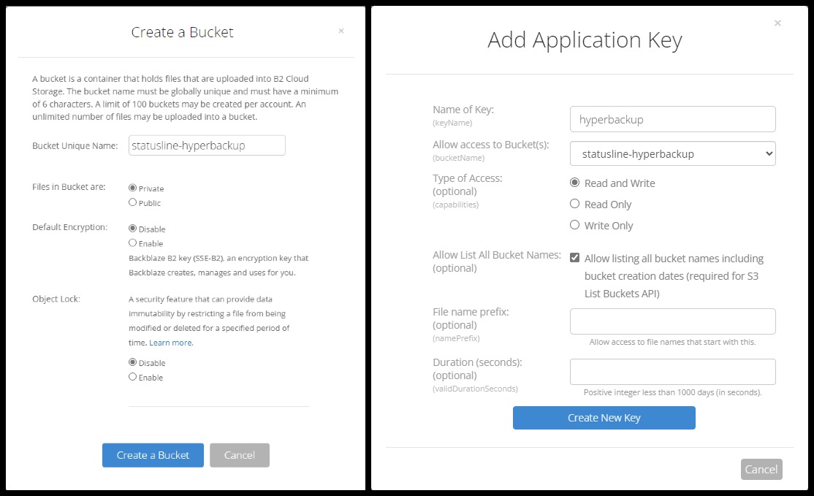Select Private for files in bucket
This screenshot has width=814, height=496.
coord(132,188)
